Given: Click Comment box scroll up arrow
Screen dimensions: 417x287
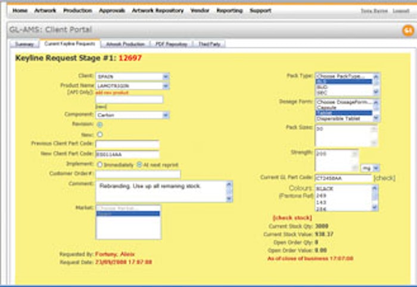Looking at the screenshot, I should [229, 184].
